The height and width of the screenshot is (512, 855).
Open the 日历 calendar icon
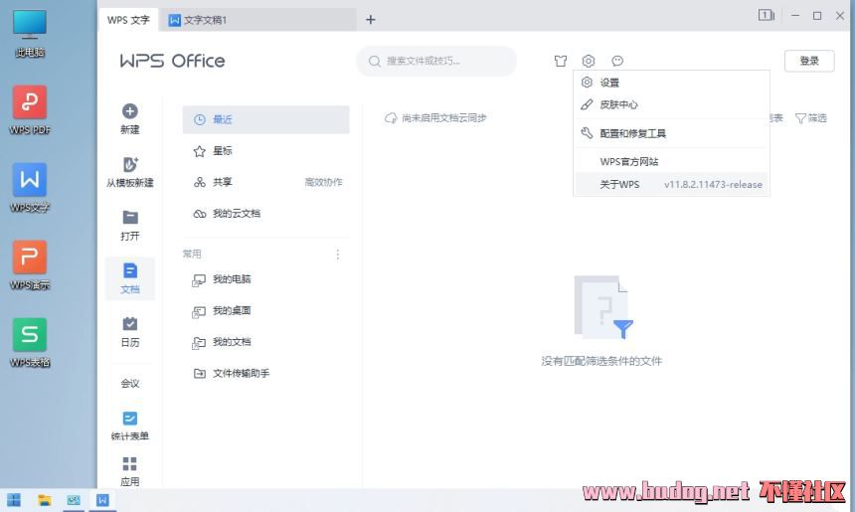(x=130, y=323)
